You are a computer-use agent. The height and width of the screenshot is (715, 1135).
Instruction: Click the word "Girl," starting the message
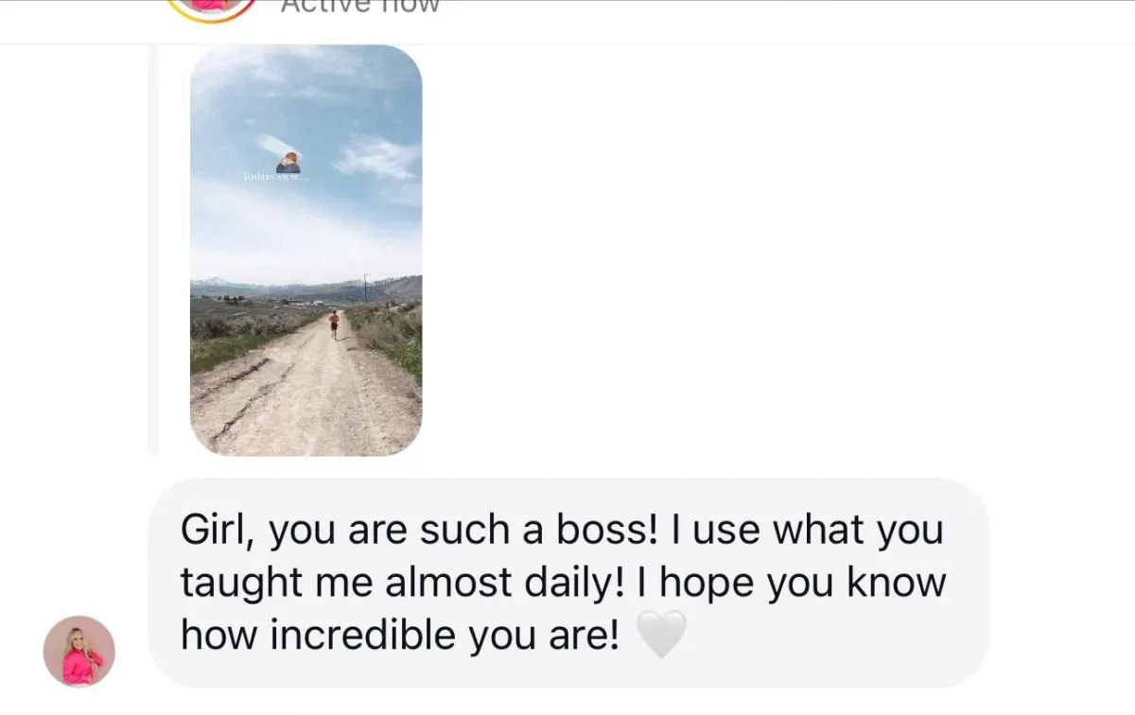220,530
